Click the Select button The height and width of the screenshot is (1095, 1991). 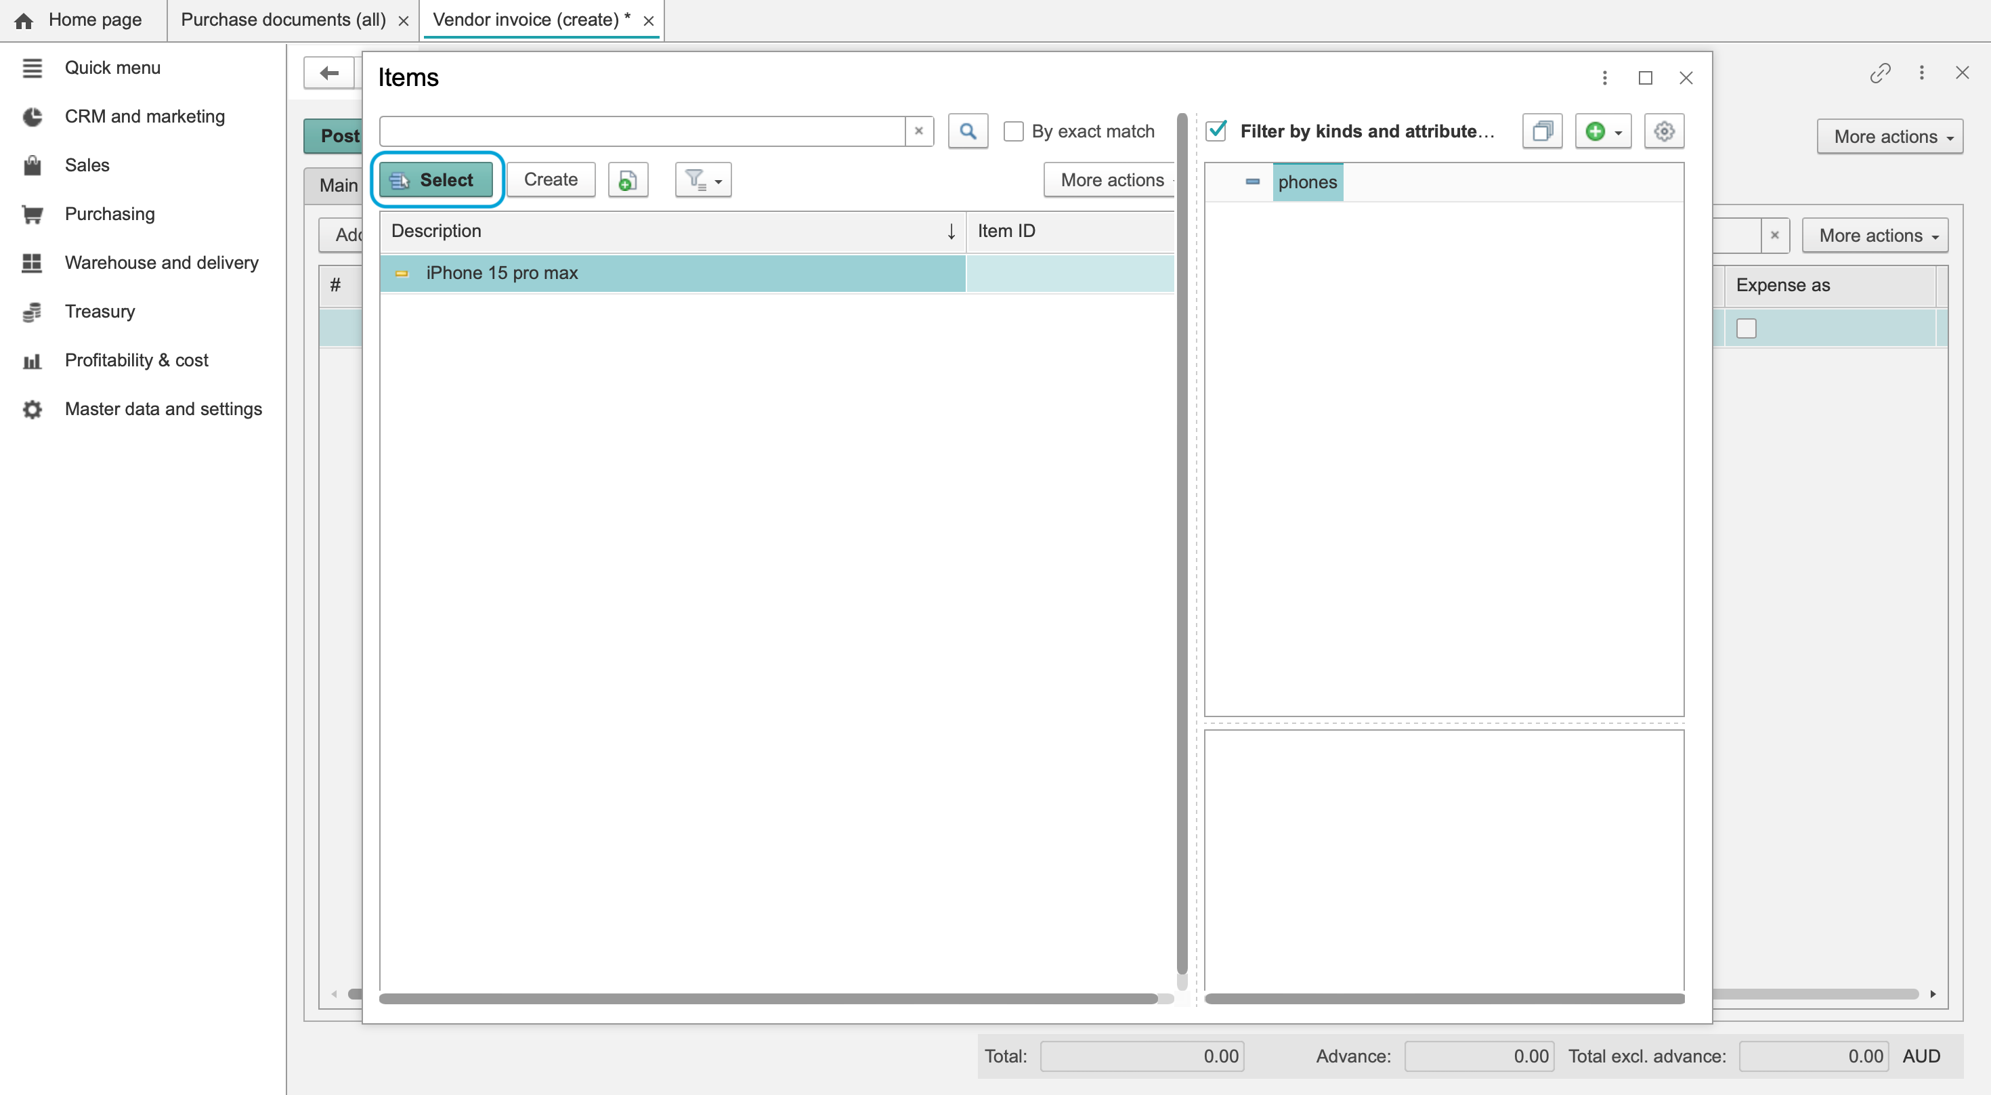(x=436, y=180)
